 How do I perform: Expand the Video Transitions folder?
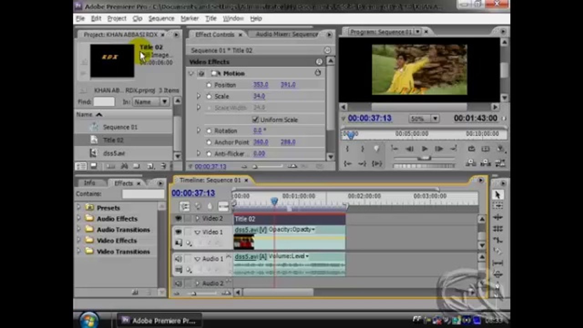click(78, 251)
